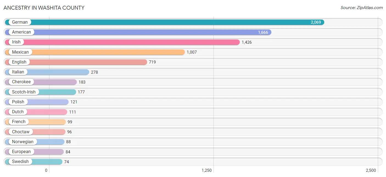Click the 2,500 axis tick label
The width and height of the screenshot is (386, 177).
tap(371, 170)
